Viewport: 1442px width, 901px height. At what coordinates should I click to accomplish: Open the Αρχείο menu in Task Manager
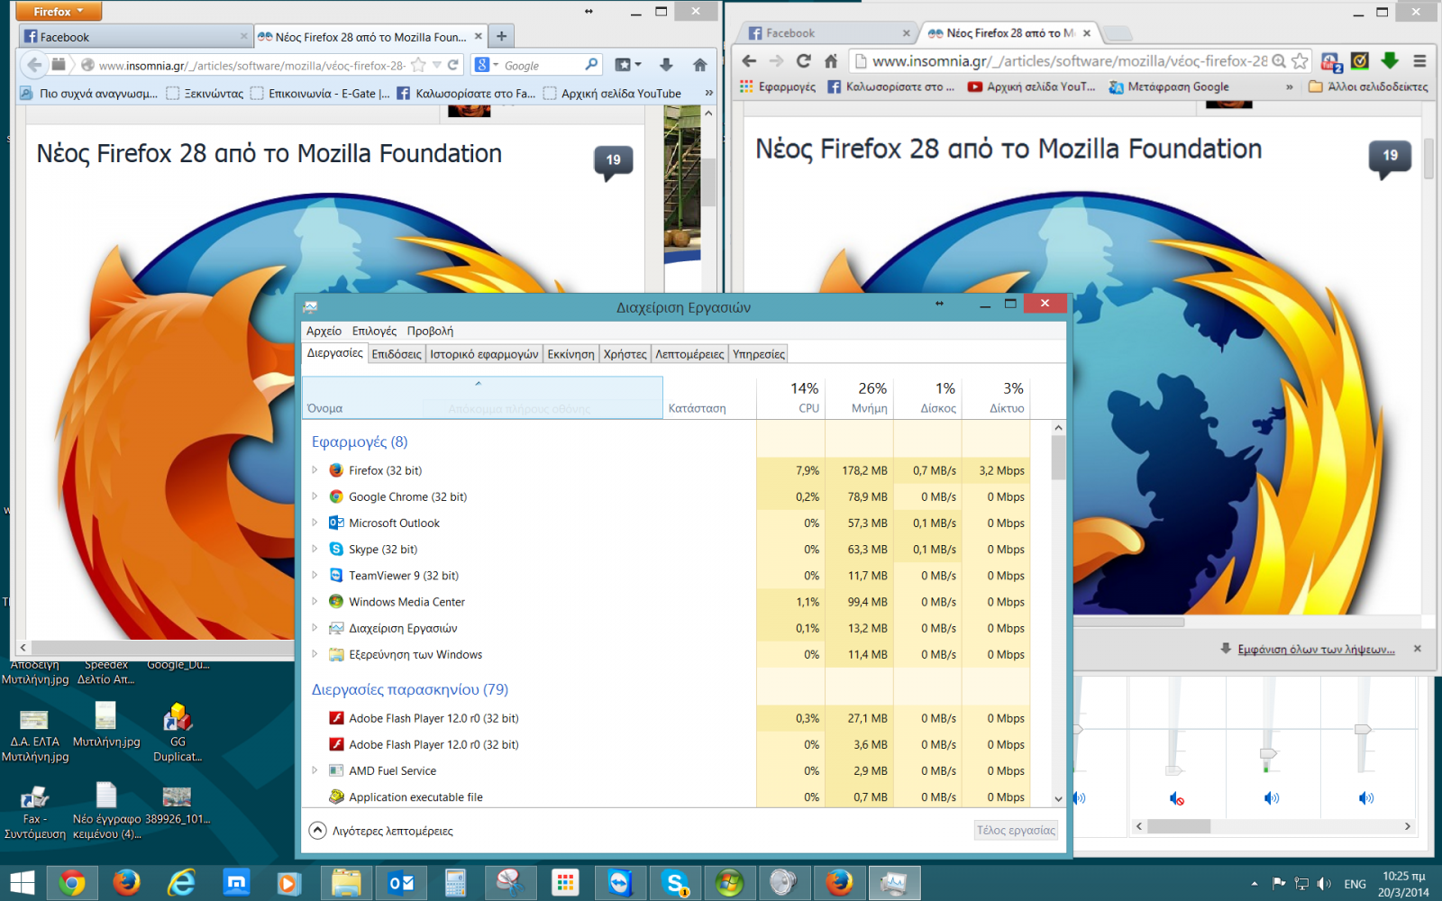(x=324, y=331)
